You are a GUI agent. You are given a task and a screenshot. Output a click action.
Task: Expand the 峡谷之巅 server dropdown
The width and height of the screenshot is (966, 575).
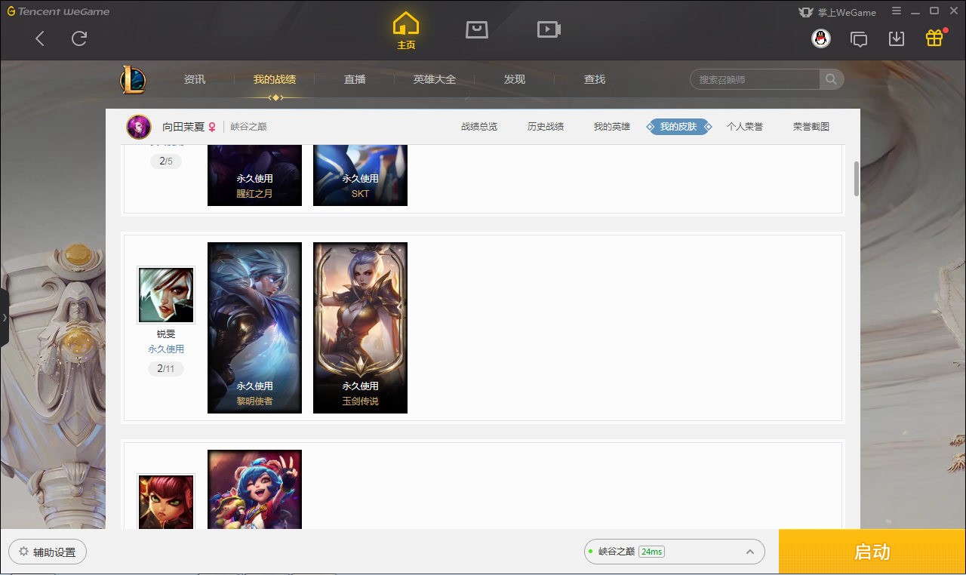(674, 552)
